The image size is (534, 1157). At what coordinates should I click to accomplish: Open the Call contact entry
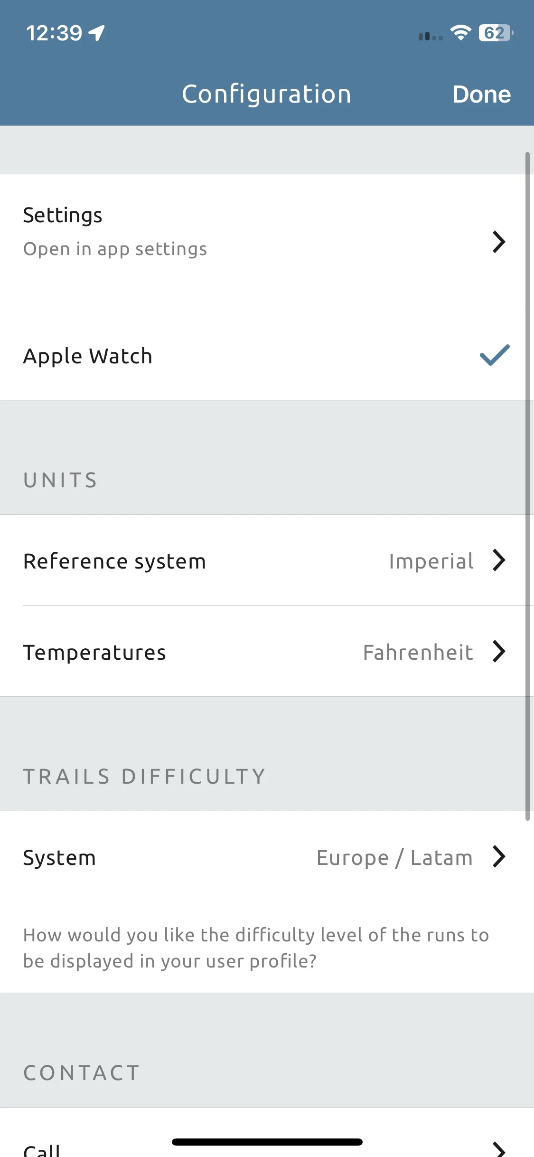267,1132
